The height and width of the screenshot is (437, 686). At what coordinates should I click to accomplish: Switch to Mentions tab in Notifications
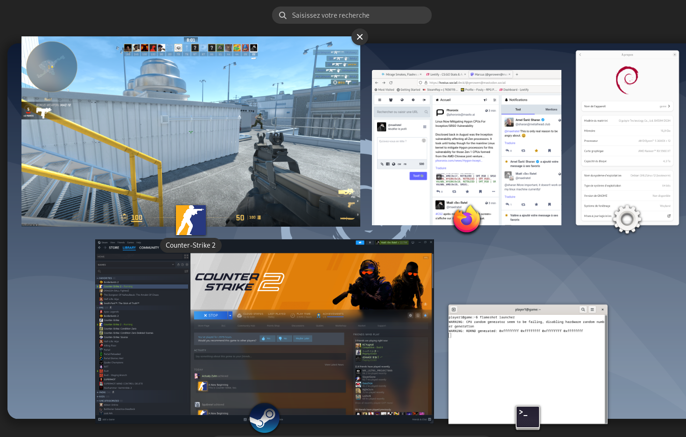[x=551, y=110]
